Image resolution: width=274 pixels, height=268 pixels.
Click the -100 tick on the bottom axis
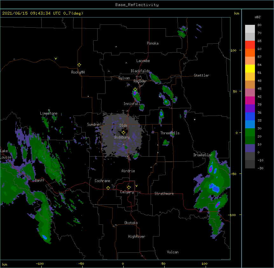click(x=40, y=264)
